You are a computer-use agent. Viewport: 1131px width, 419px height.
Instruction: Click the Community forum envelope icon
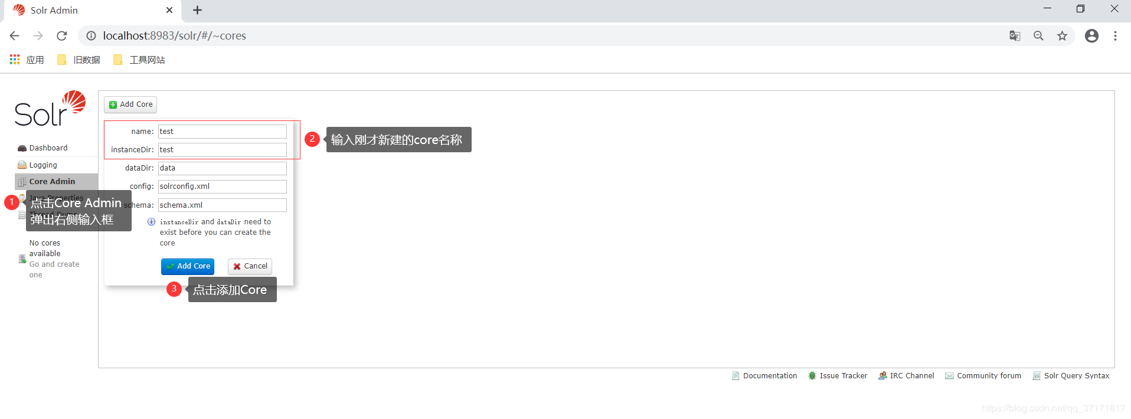point(949,376)
